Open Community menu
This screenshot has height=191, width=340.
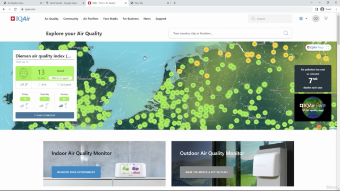point(71,19)
